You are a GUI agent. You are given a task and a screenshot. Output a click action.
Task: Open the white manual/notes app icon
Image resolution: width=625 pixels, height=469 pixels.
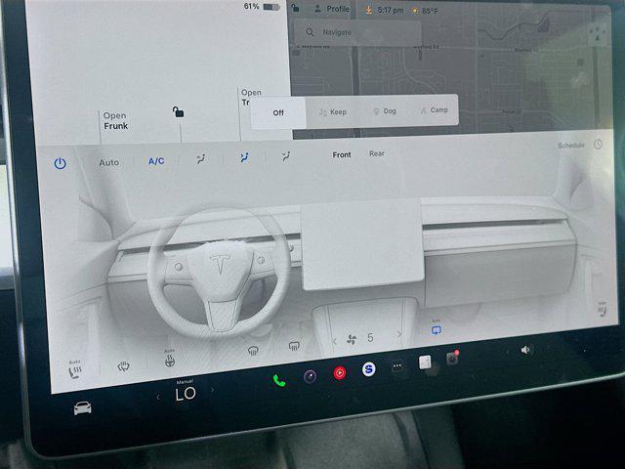[x=425, y=362]
